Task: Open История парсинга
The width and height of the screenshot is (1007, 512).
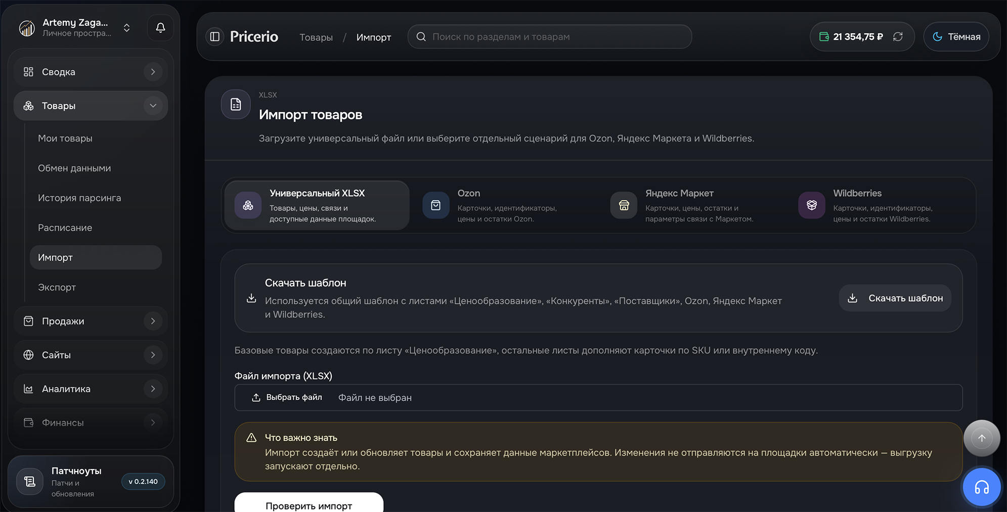Action: [x=96, y=198]
